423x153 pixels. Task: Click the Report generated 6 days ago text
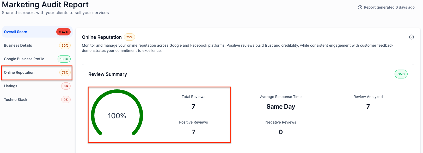click(389, 7)
